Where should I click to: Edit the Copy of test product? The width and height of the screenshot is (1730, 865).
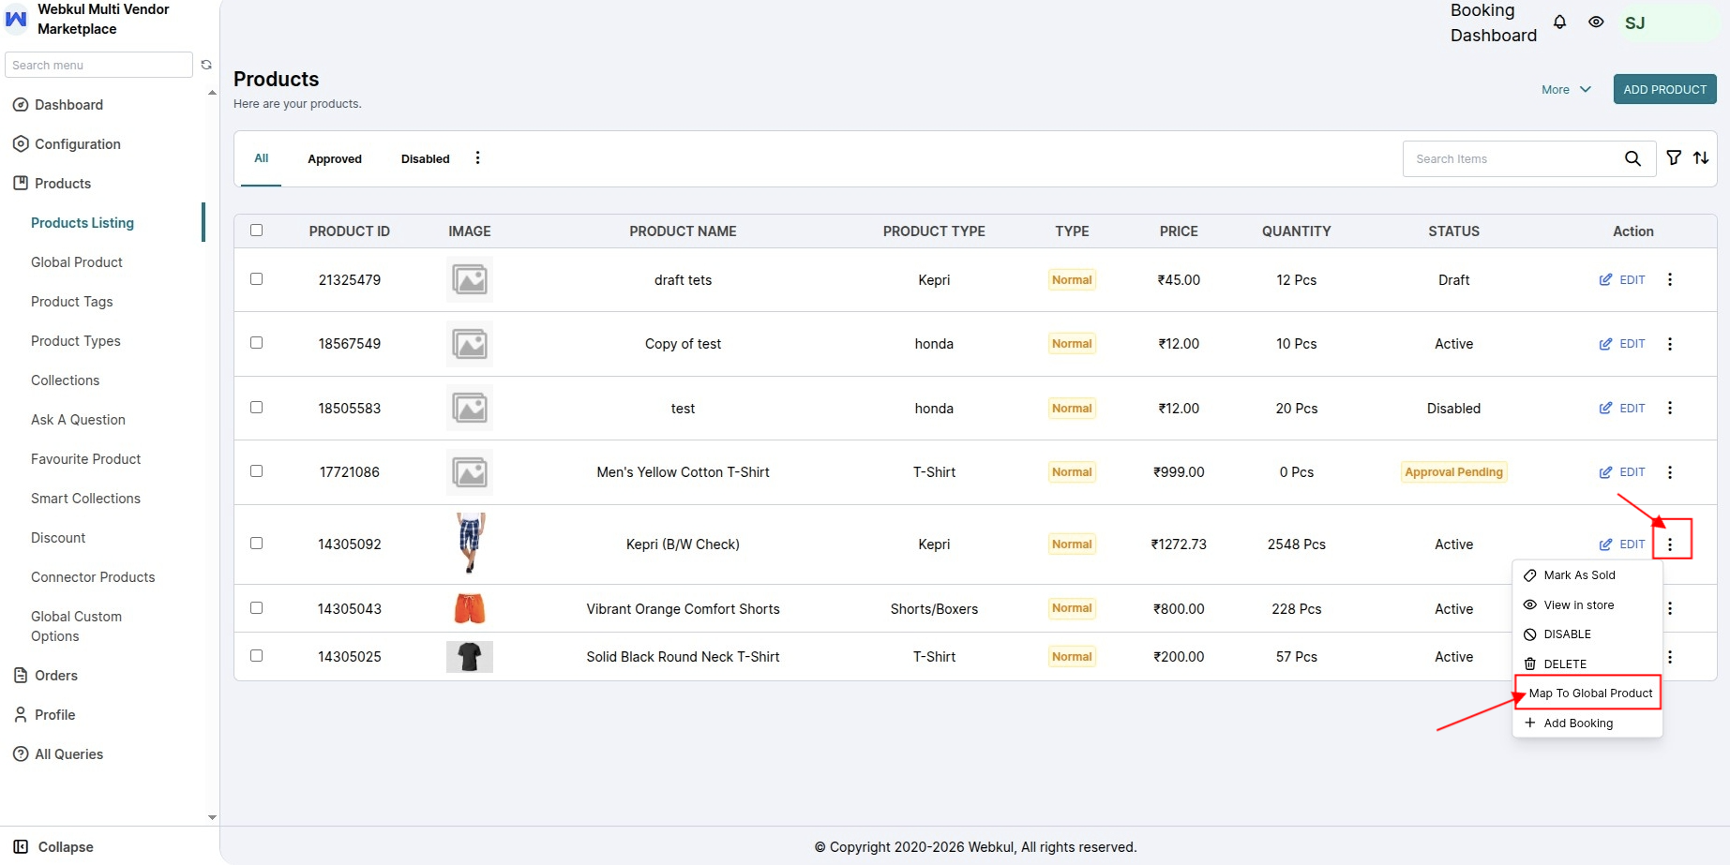tap(1622, 344)
